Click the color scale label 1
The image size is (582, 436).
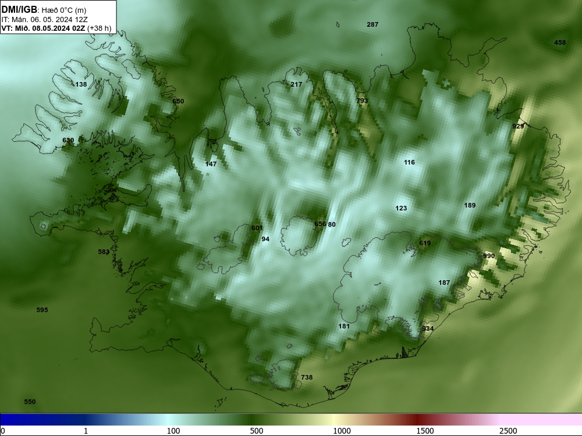tap(86, 431)
